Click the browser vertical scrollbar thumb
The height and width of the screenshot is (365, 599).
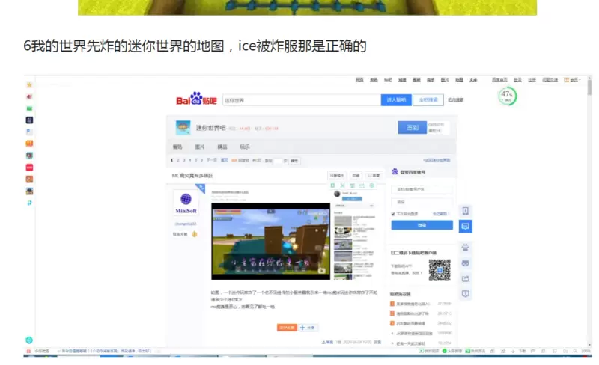[x=589, y=86]
